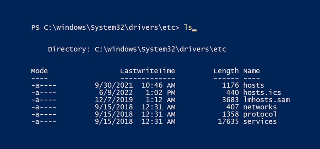Click the LastWriteTime column header
Screen dimensions: 320x149
pyautogui.click(x=148, y=71)
